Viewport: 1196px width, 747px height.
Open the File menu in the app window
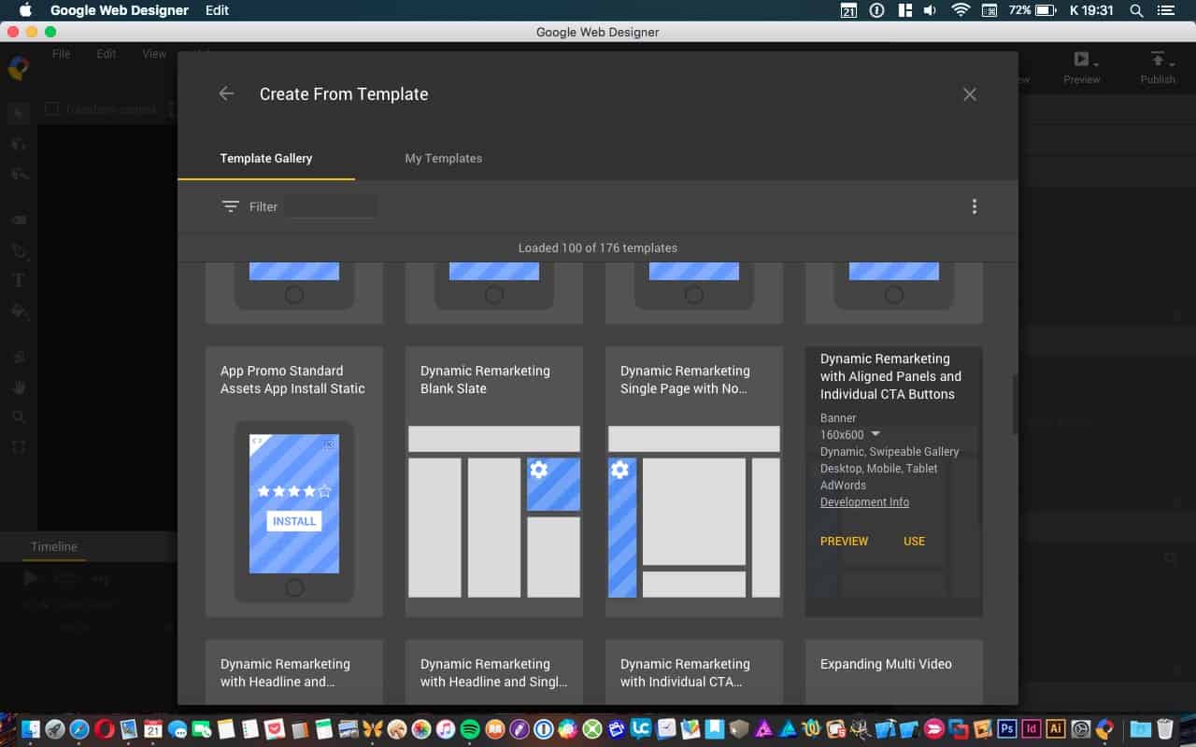(x=62, y=54)
